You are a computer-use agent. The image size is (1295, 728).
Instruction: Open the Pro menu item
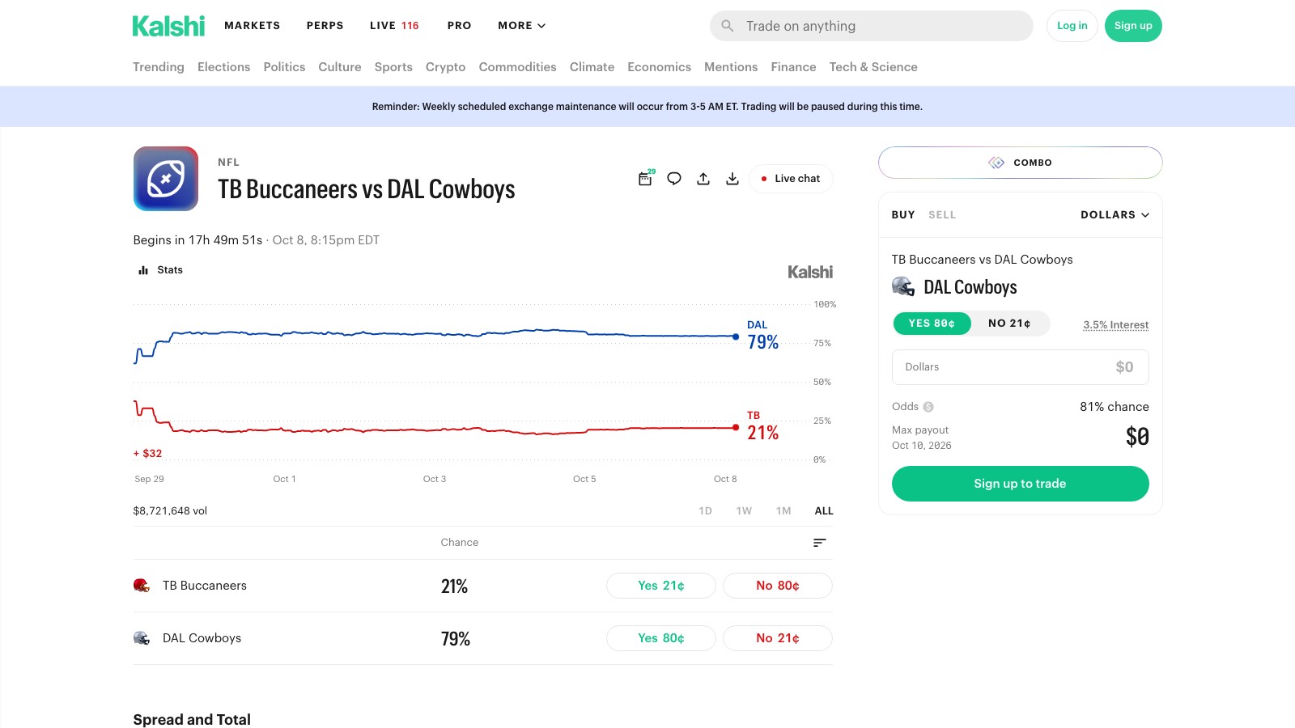pos(460,26)
